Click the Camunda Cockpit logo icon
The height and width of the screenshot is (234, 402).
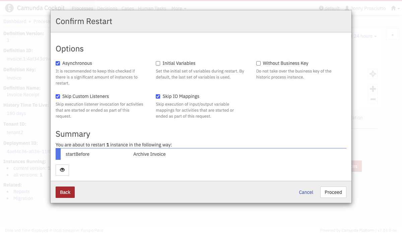pyautogui.click(x=9, y=8)
